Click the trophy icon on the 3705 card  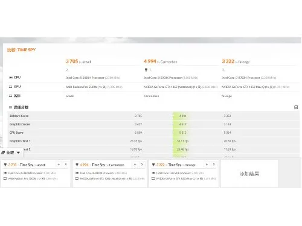point(5,165)
